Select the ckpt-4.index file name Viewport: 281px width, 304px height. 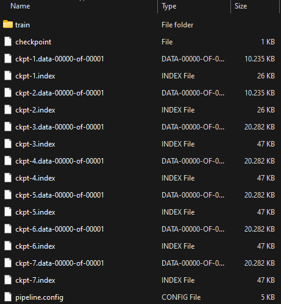click(x=35, y=178)
